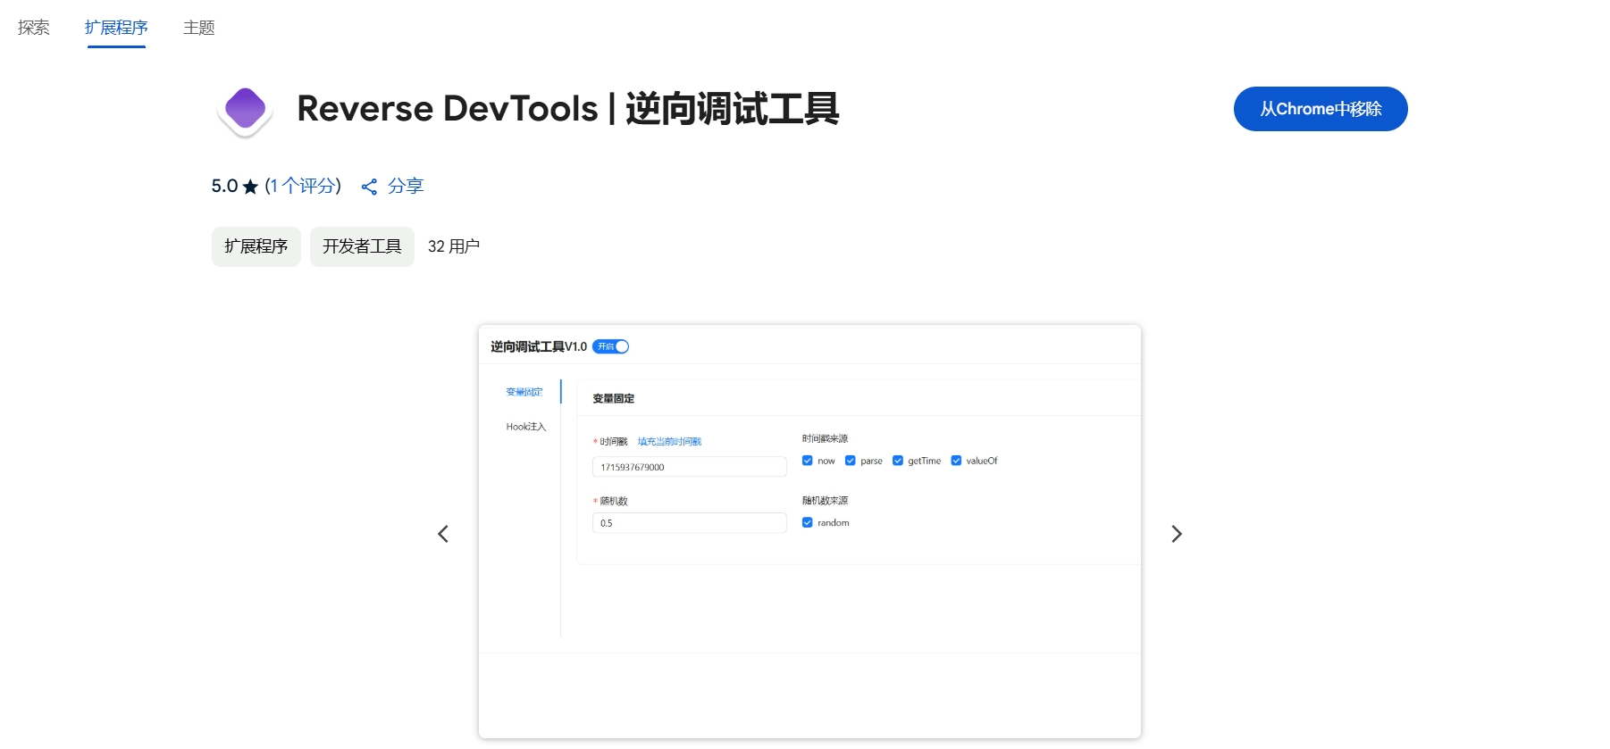This screenshot has height=749, width=1610.
Task: Select 变量固定 in the preview sidebar
Action: (524, 392)
